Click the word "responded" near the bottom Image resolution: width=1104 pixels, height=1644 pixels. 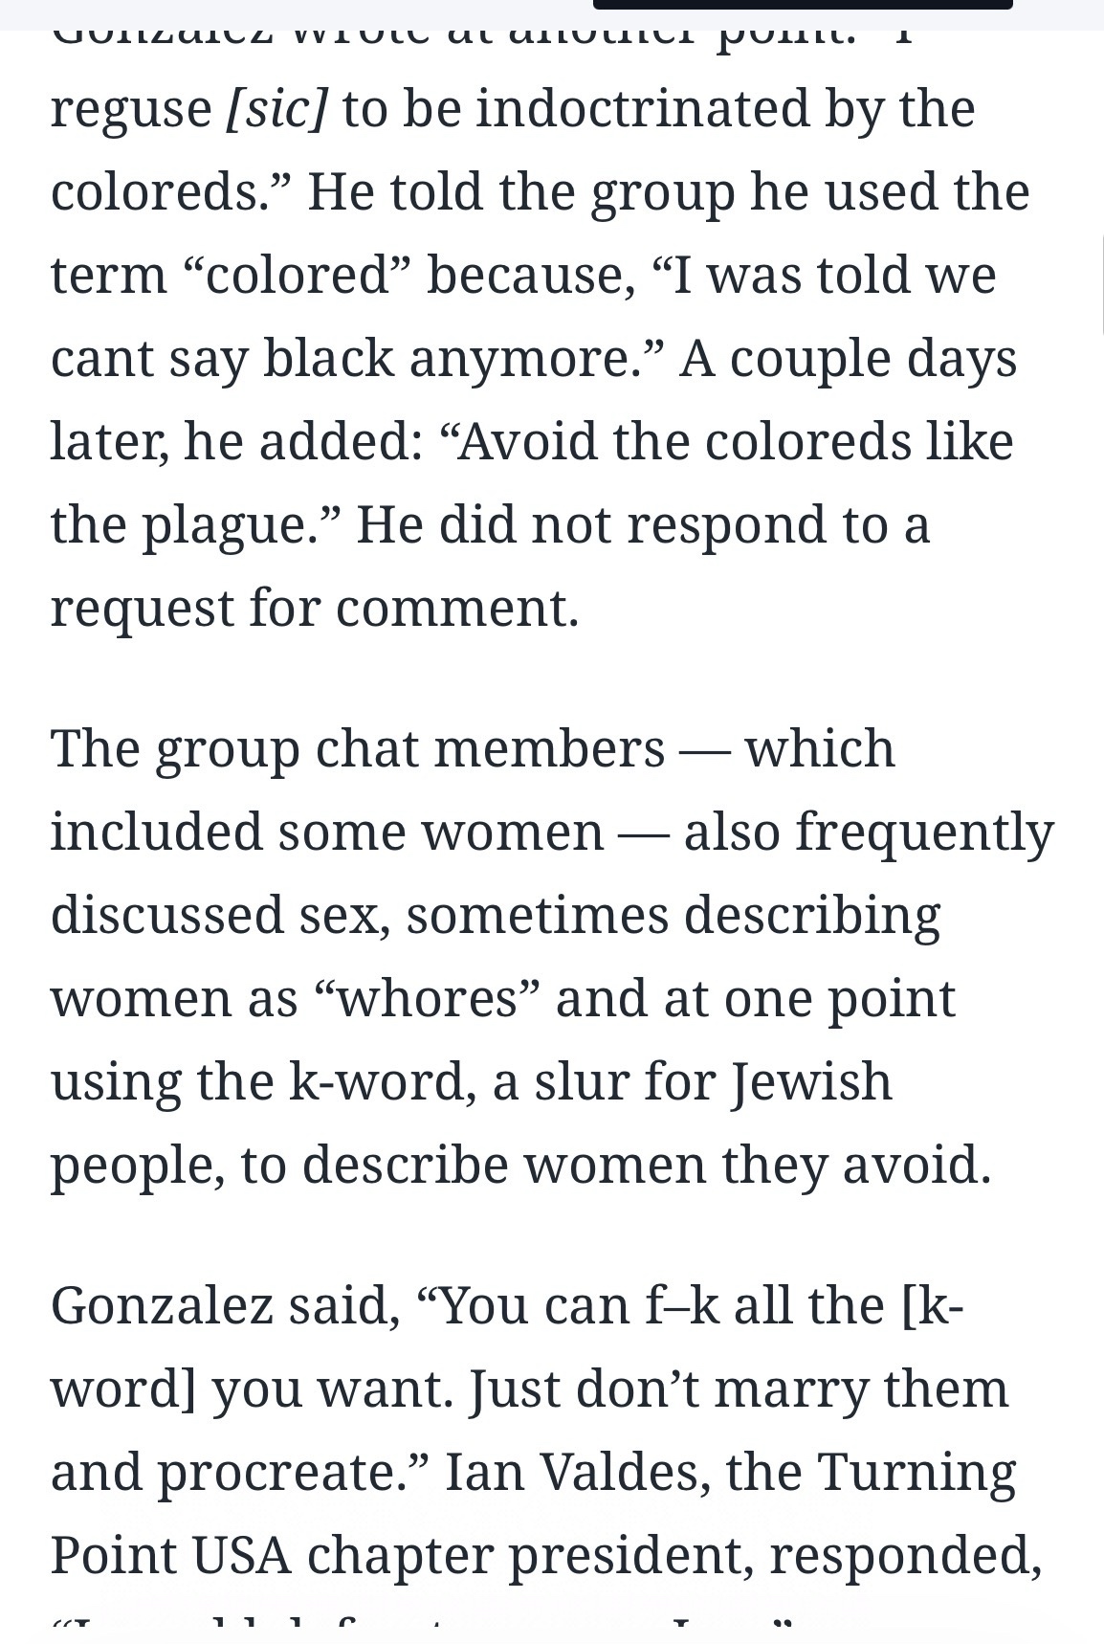[903, 1555]
